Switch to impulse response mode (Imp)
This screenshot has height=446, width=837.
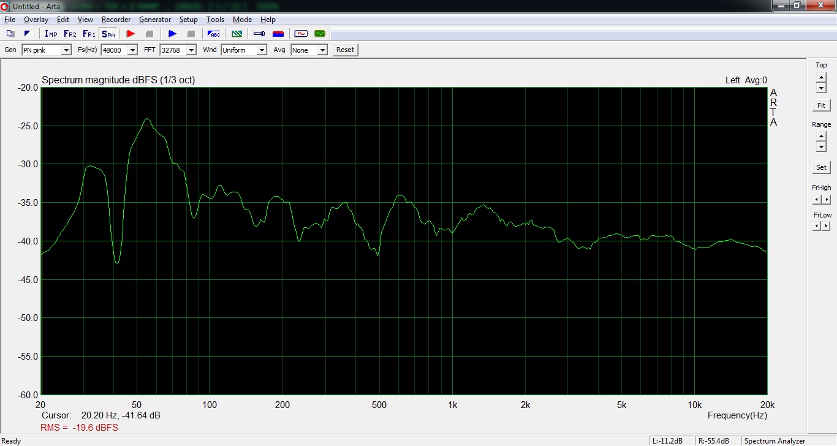(x=51, y=34)
